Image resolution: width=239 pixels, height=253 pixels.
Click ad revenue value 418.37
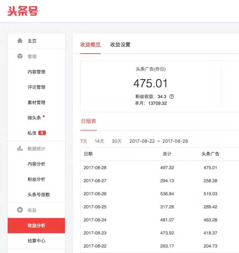210,233
